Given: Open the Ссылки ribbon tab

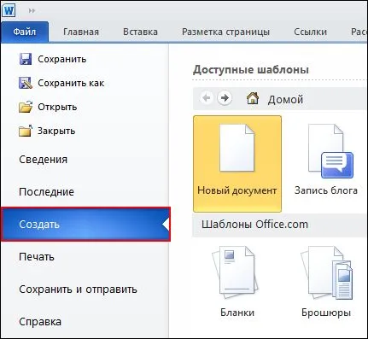Looking at the screenshot, I should click(310, 32).
